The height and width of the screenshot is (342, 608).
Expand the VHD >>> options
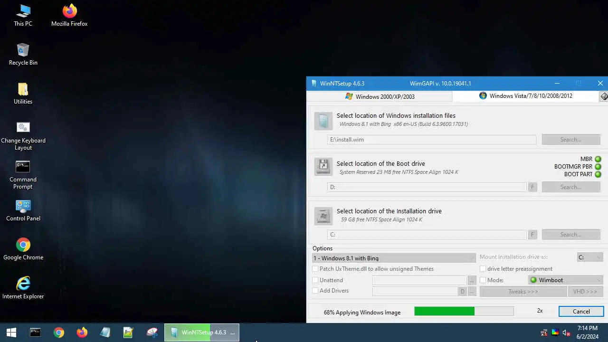(585, 291)
